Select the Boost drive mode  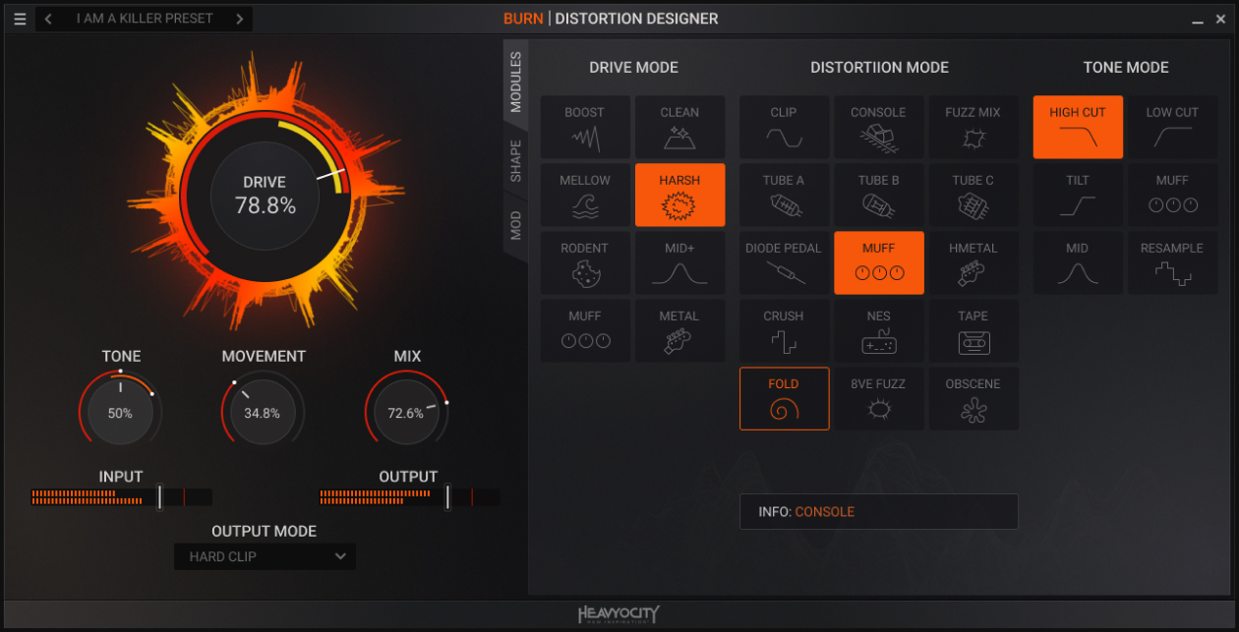pos(585,127)
